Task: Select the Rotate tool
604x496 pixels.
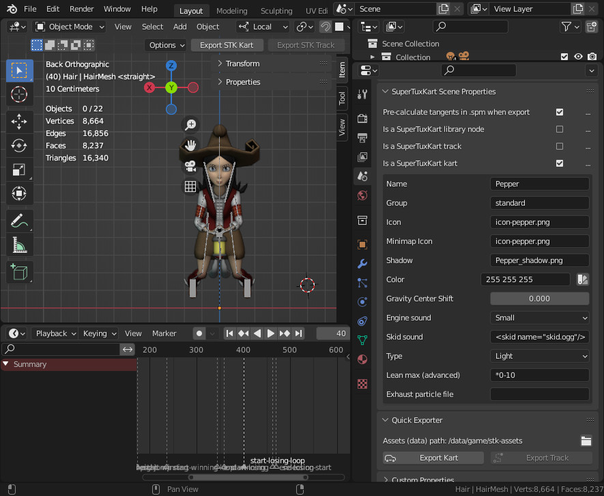Action: pos(19,146)
